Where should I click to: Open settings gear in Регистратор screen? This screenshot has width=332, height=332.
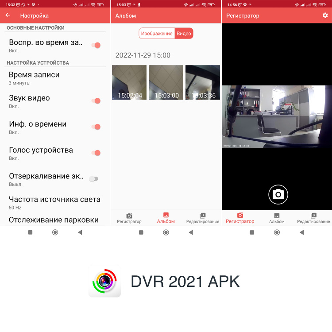click(x=325, y=15)
